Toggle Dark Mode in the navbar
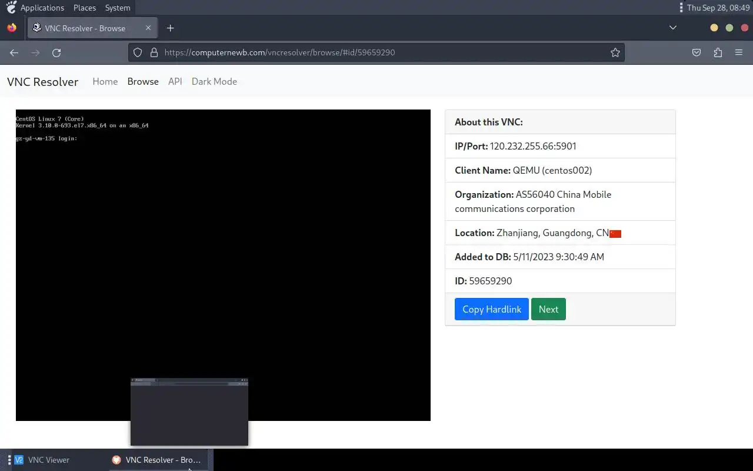Image resolution: width=753 pixels, height=471 pixels. pyautogui.click(x=214, y=81)
